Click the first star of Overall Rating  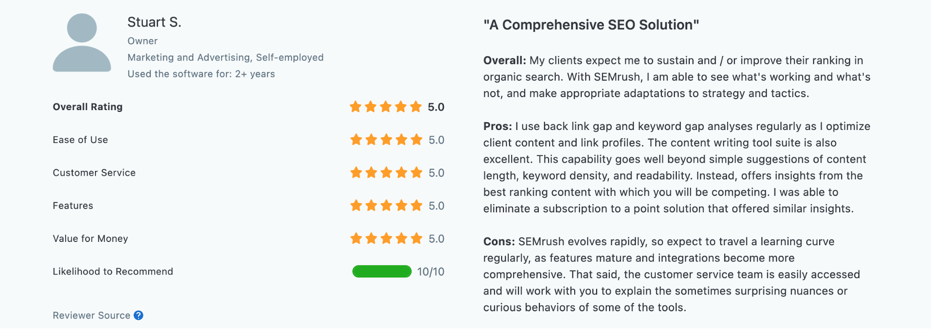(x=356, y=107)
